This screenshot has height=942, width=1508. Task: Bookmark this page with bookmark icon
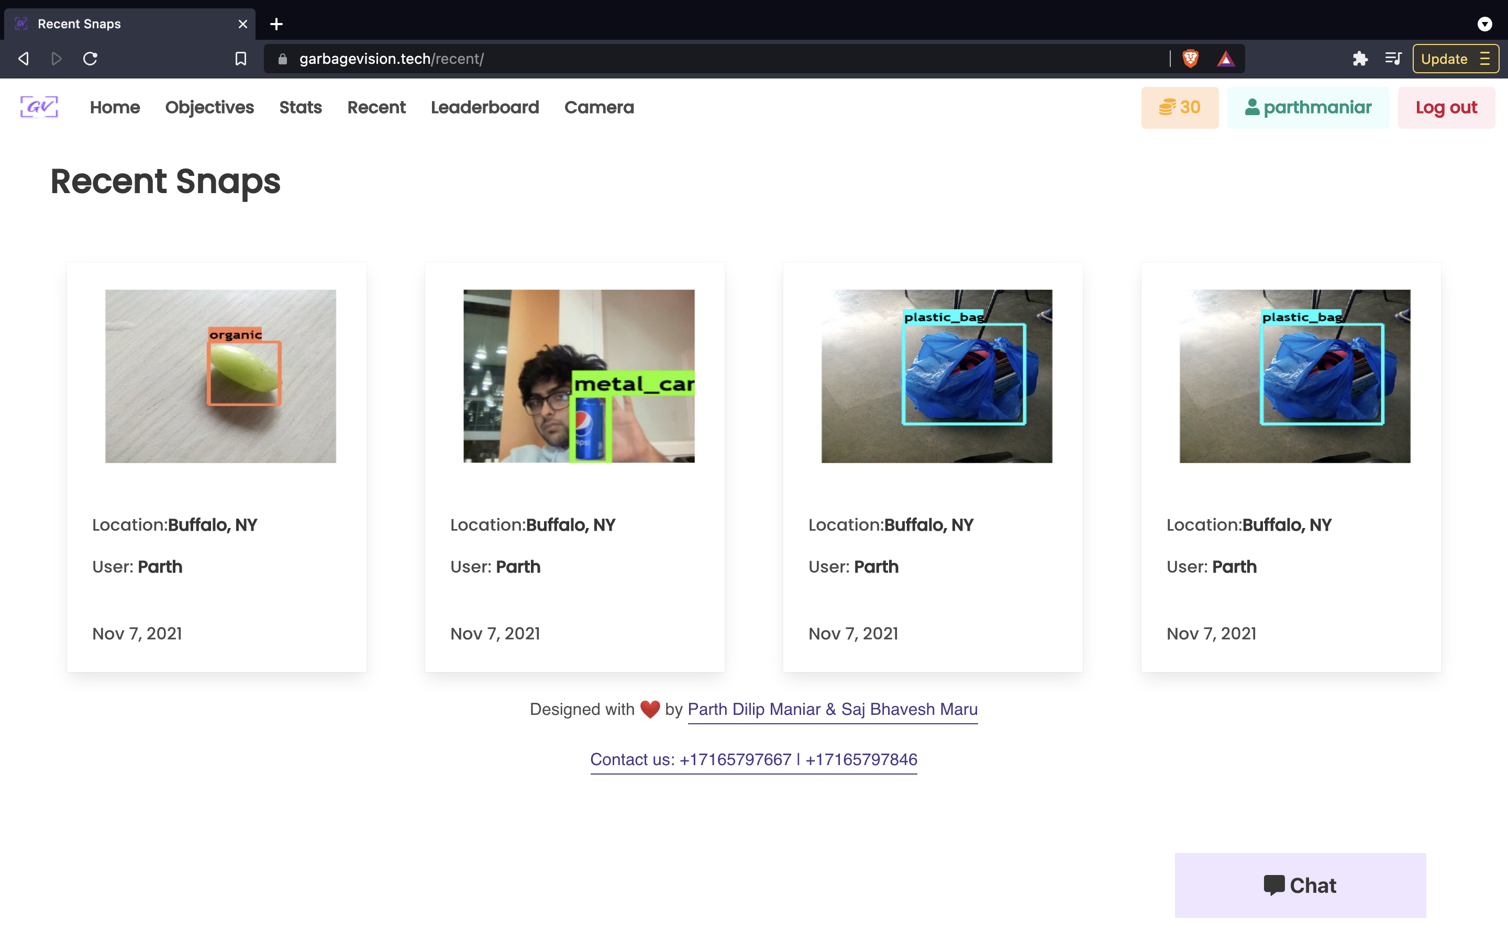coord(240,59)
